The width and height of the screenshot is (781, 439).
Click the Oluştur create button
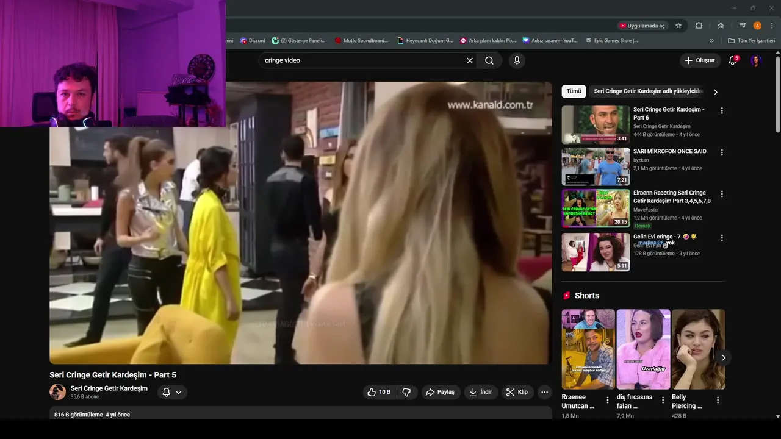tap(699, 60)
